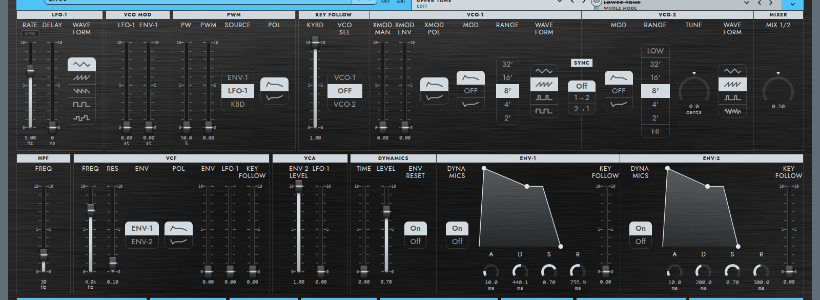Choose inverted envelope for VCO-2 MOD
This screenshot has width=820, height=300.
pyautogui.click(x=619, y=104)
